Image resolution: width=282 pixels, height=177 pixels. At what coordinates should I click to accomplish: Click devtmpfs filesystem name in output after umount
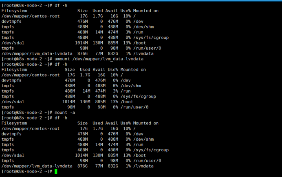11,80
